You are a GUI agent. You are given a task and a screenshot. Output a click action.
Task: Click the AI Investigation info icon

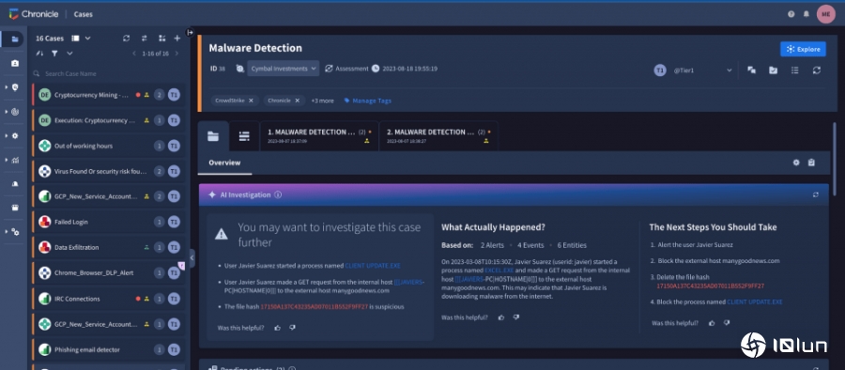[x=278, y=194]
